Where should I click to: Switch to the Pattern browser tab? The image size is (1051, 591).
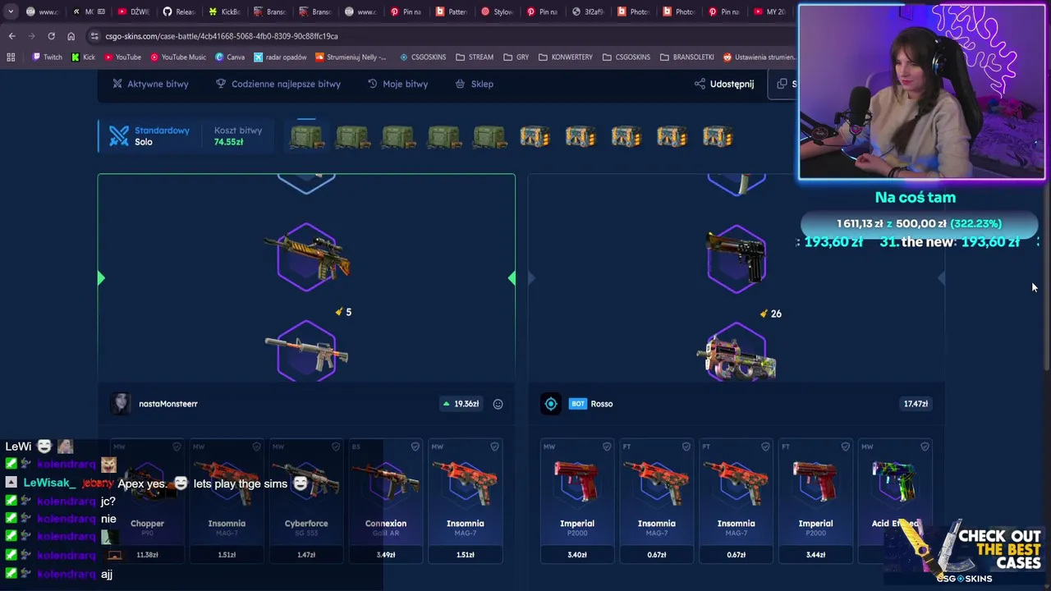click(452, 11)
